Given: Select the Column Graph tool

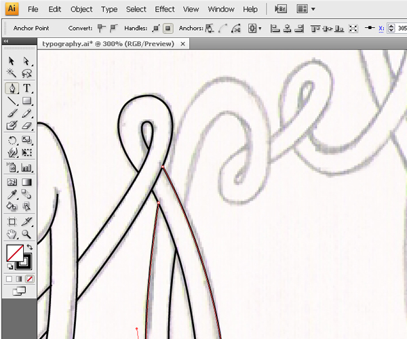Looking at the screenshot, I should pyautogui.click(x=26, y=167).
